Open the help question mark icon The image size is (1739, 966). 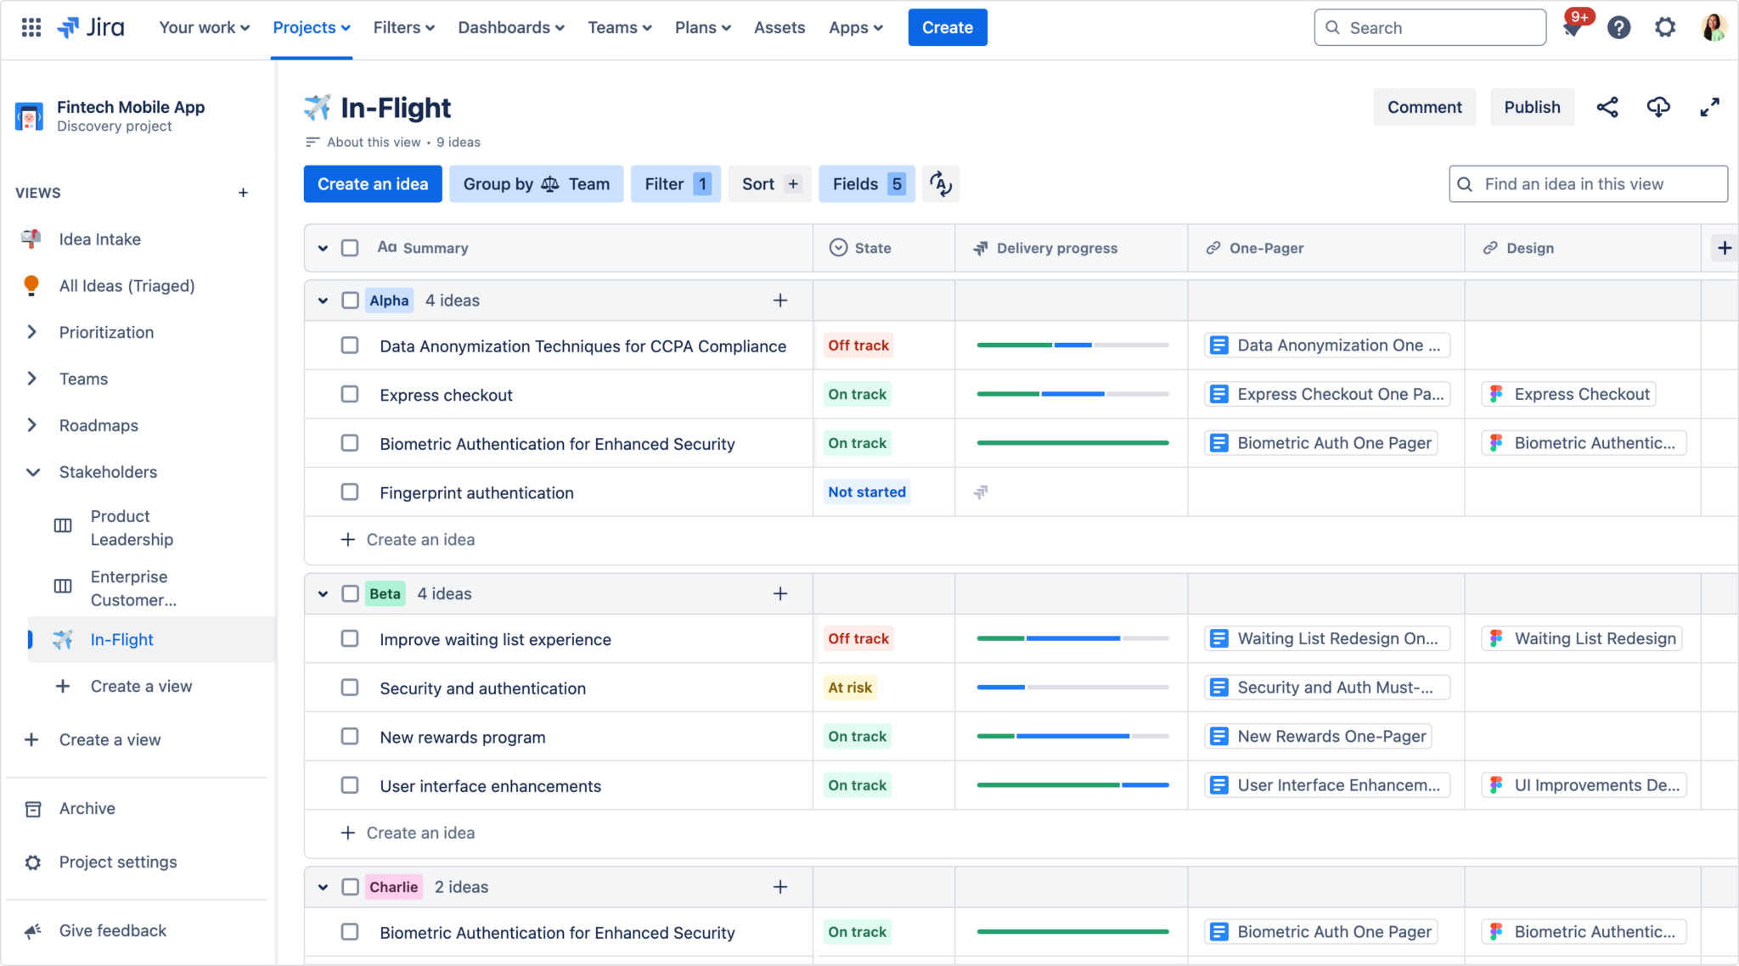tap(1618, 28)
